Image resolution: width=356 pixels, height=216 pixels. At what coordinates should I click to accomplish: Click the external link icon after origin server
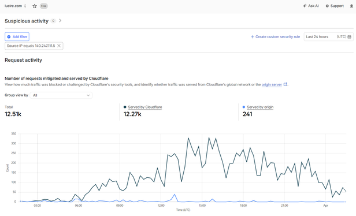tap(285, 84)
